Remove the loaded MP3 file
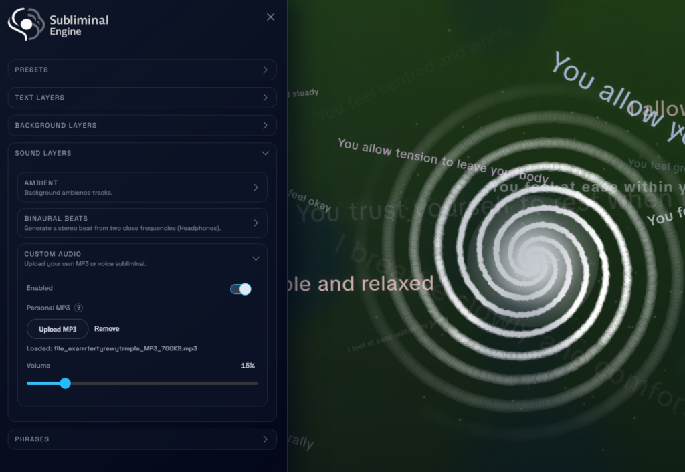The image size is (685, 472). coord(107,329)
